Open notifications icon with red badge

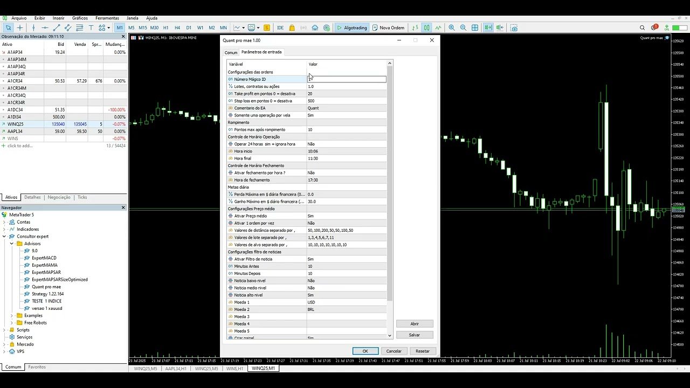click(654, 27)
